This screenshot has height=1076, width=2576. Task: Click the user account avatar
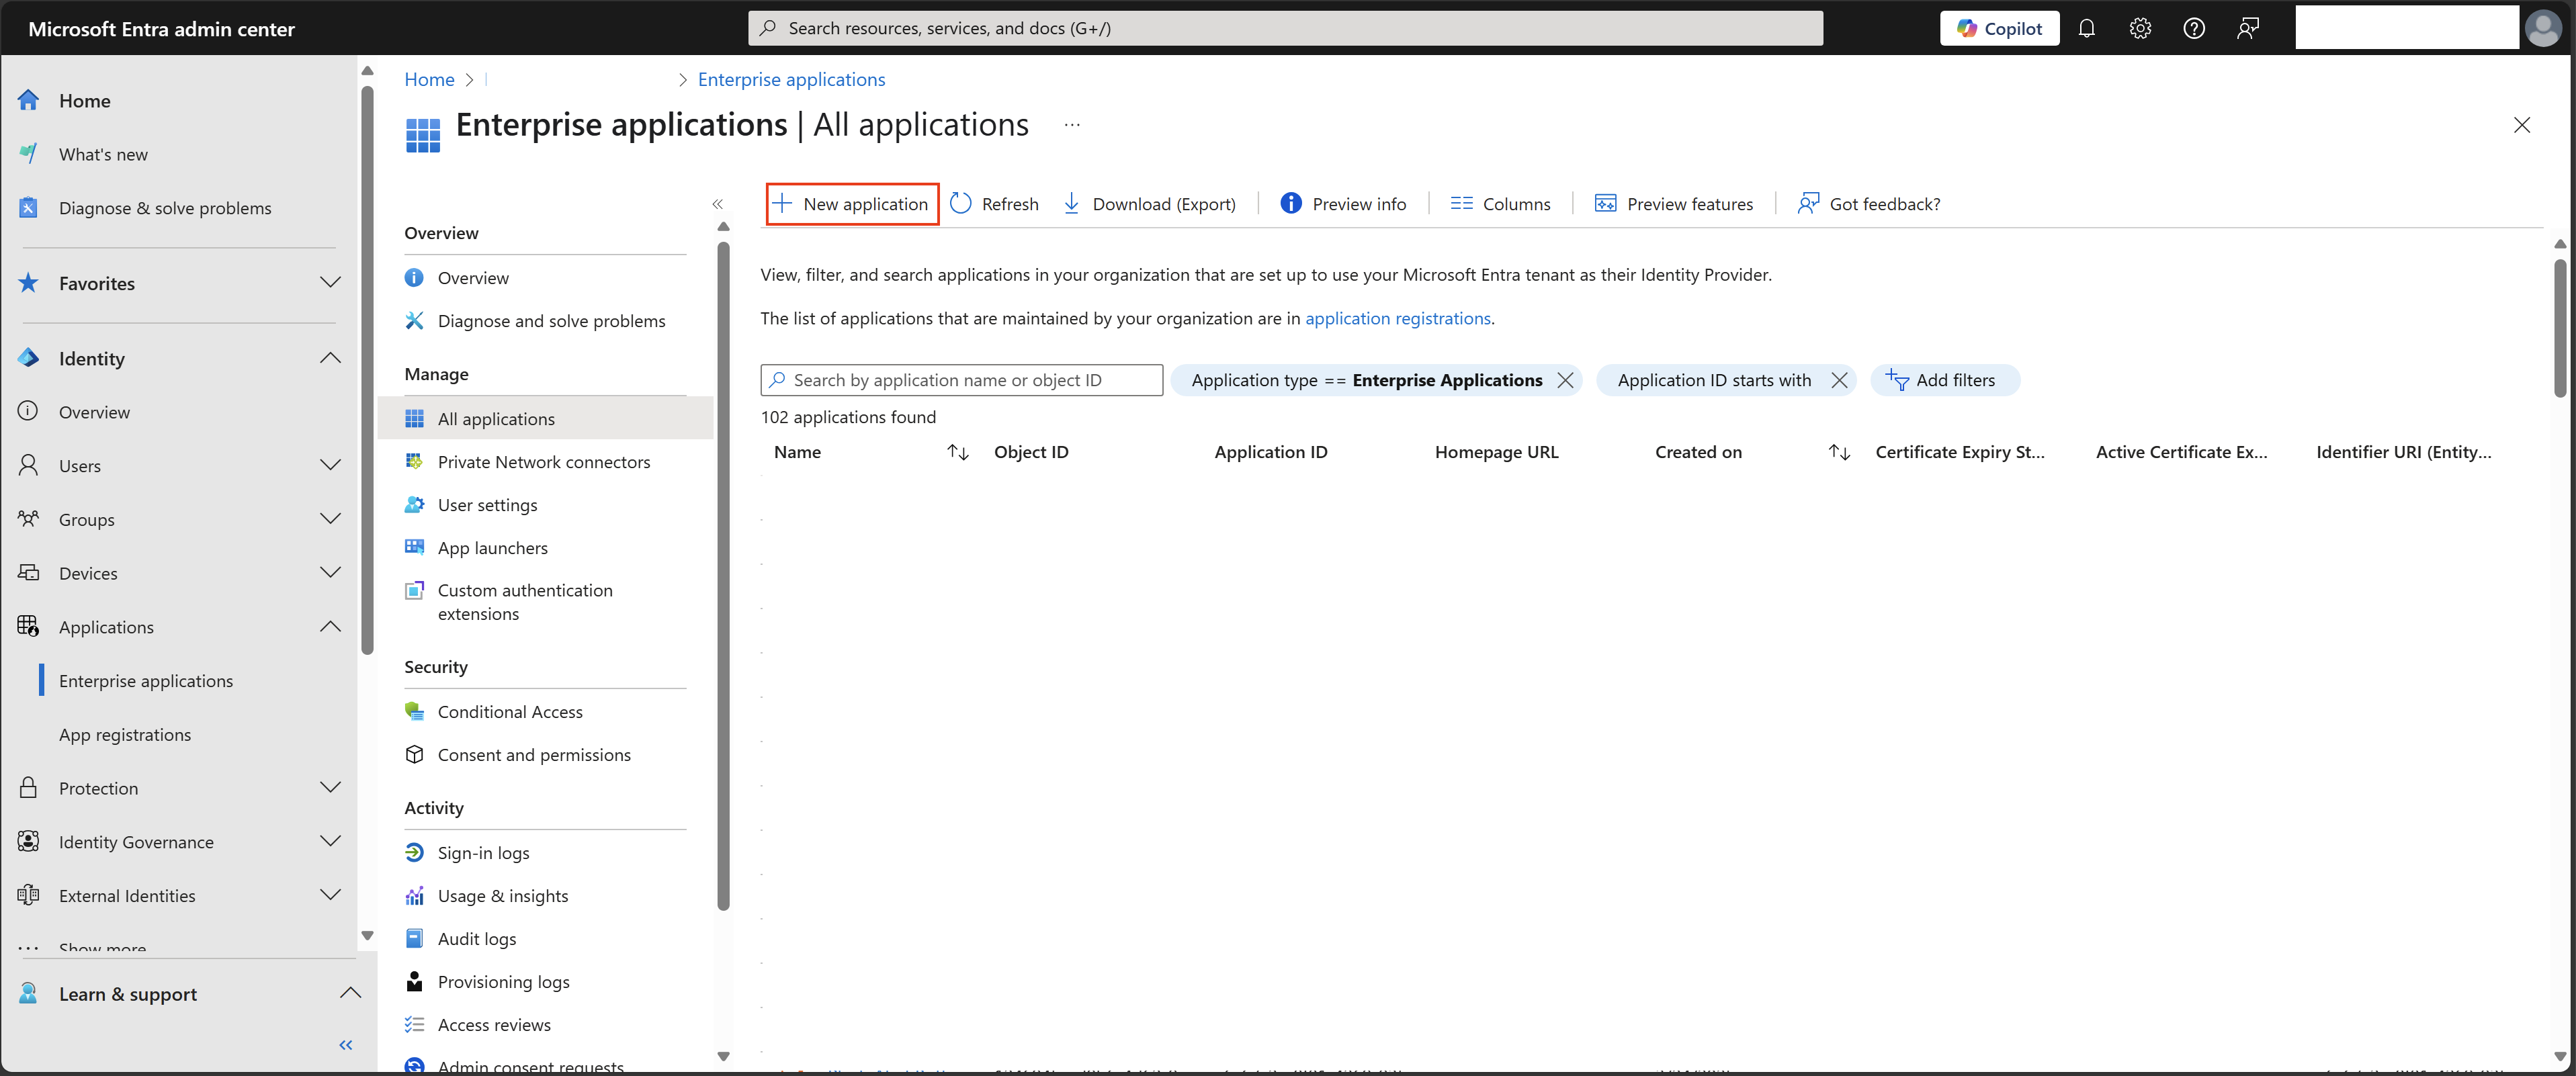(x=2543, y=28)
